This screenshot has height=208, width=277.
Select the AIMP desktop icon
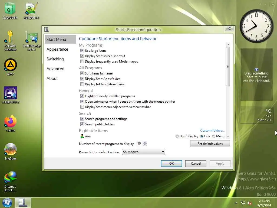[x=11, y=67]
